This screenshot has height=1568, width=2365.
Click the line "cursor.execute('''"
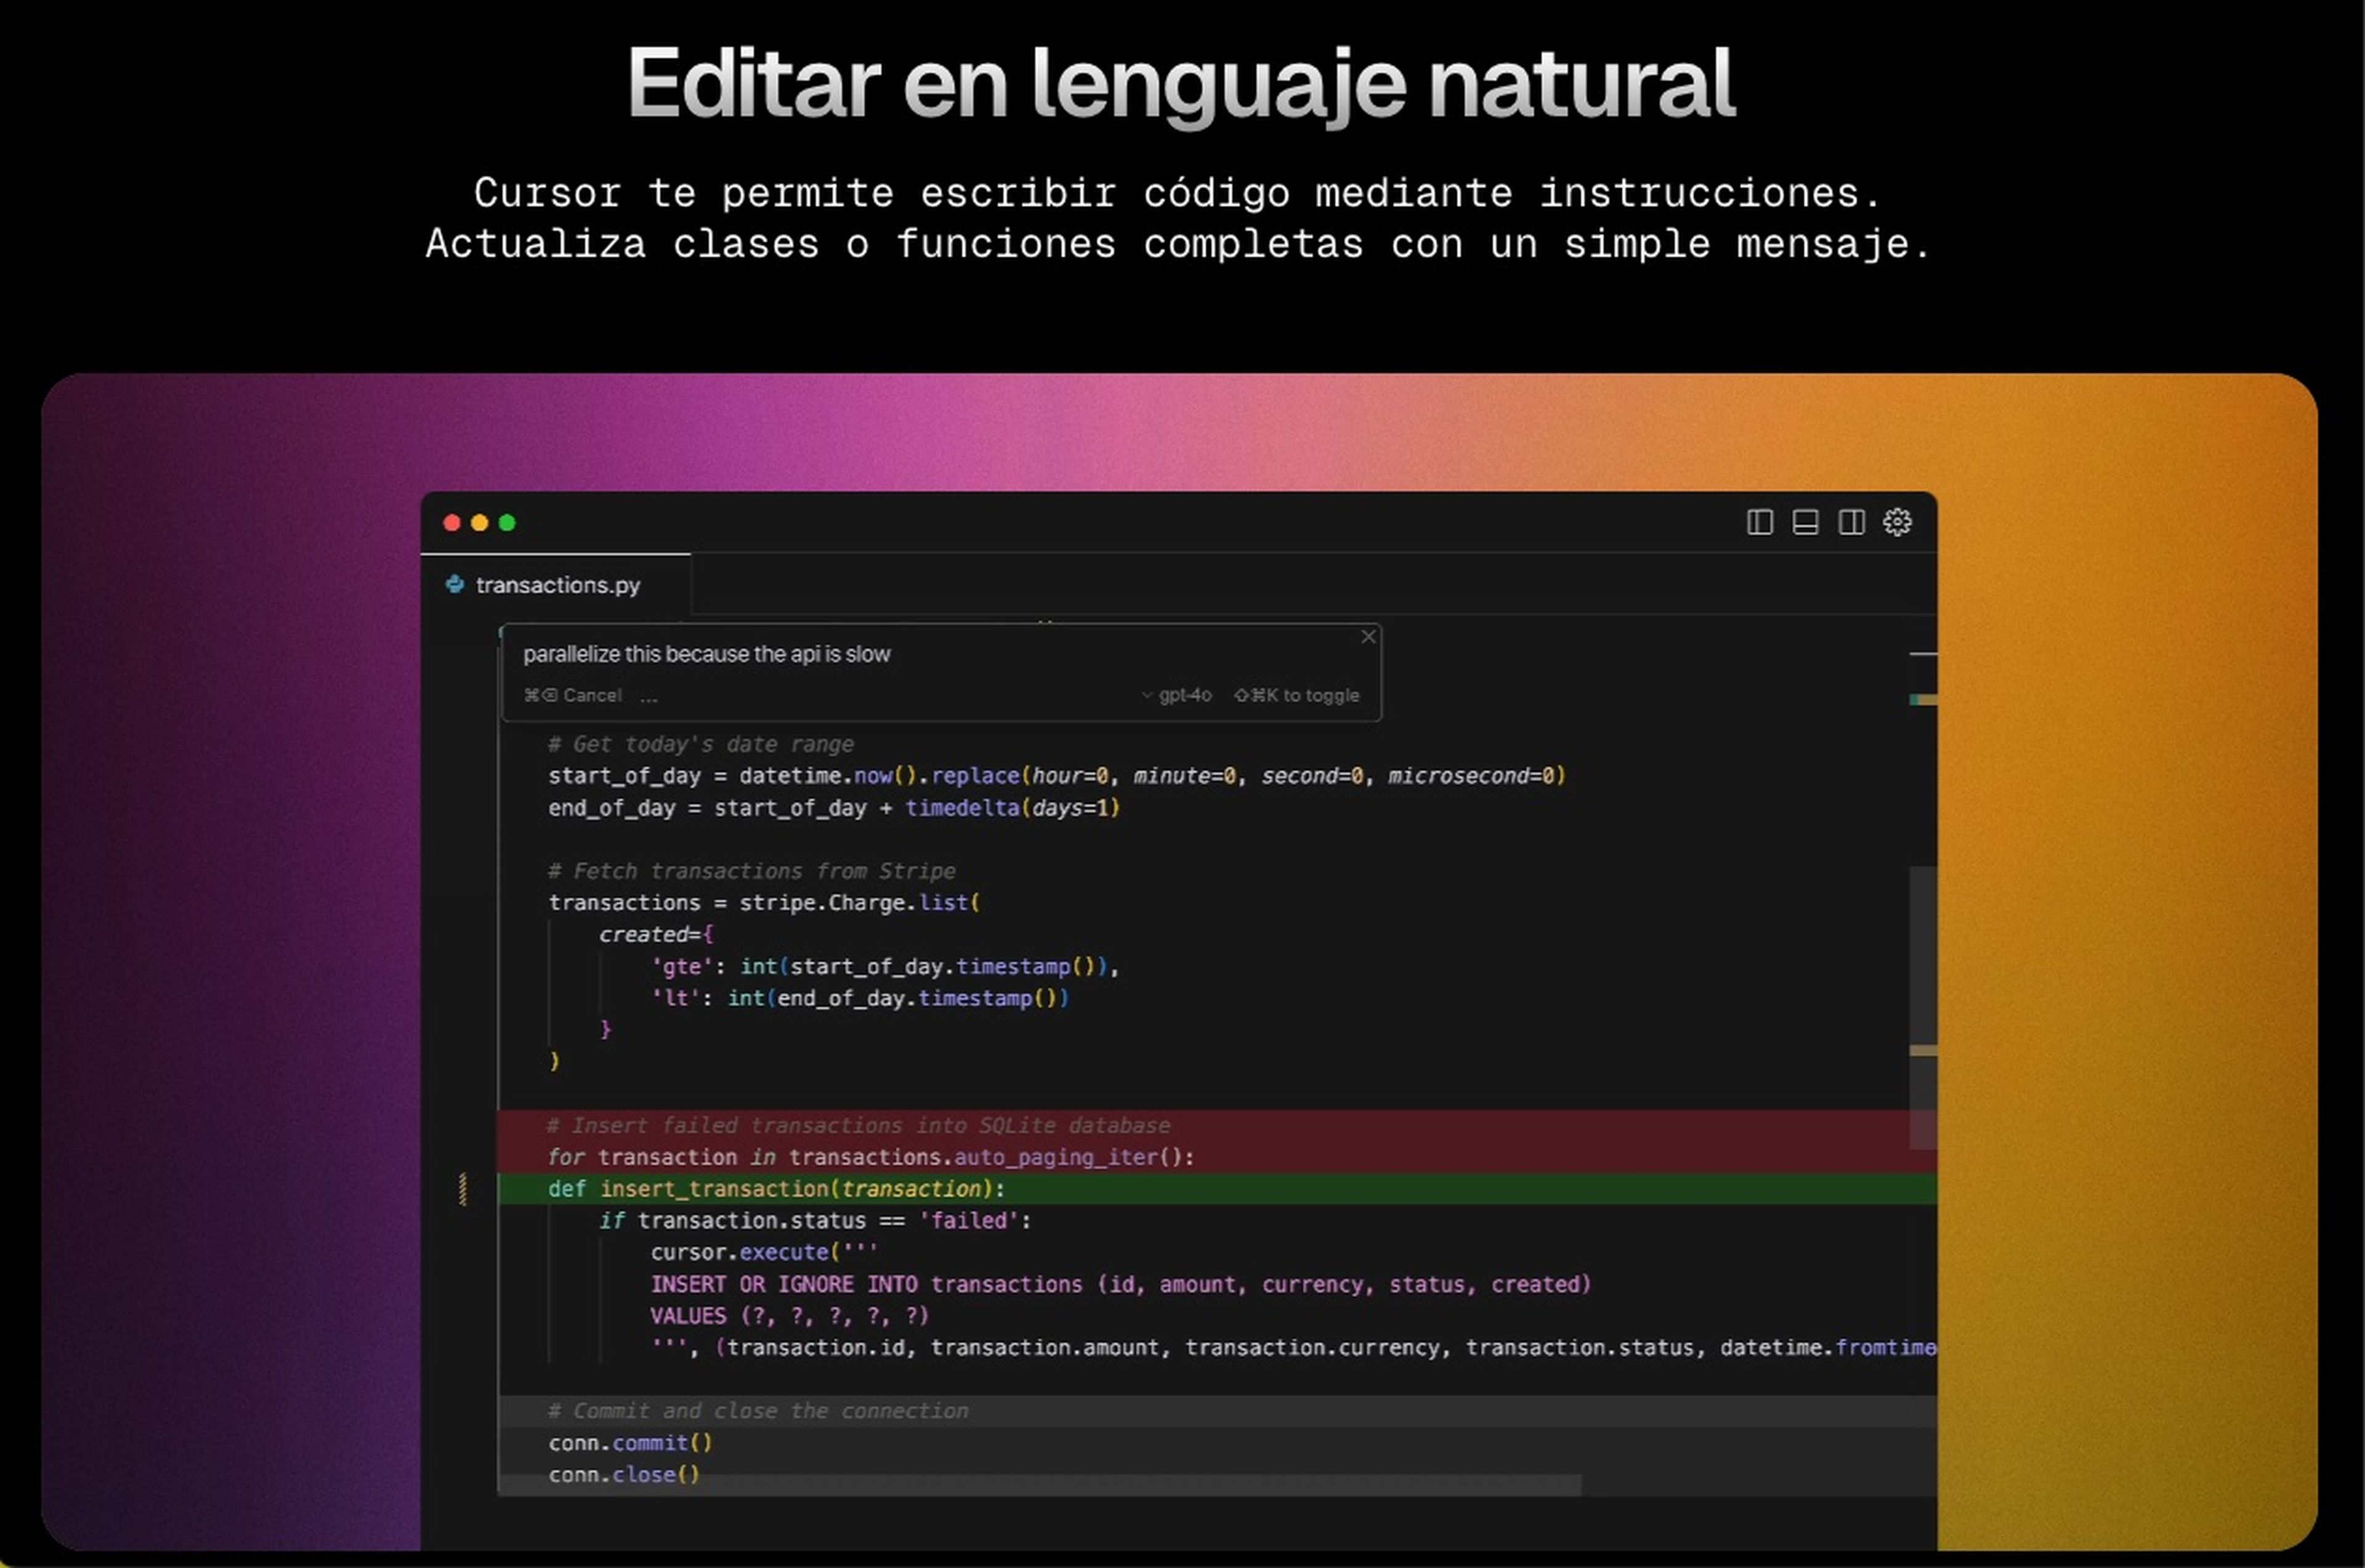(764, 1253)
